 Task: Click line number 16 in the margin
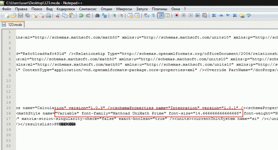8,113
